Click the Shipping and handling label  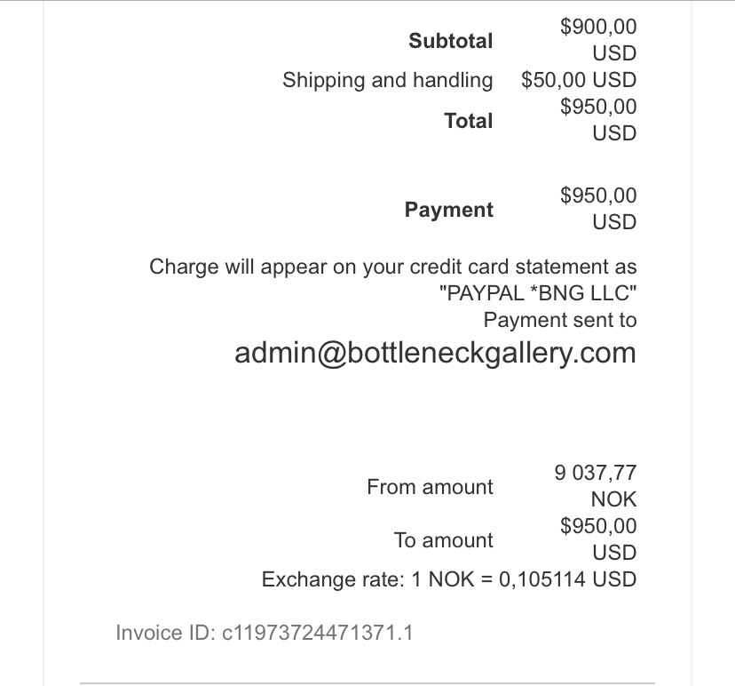pyautogui.click(x=388, y=80)
